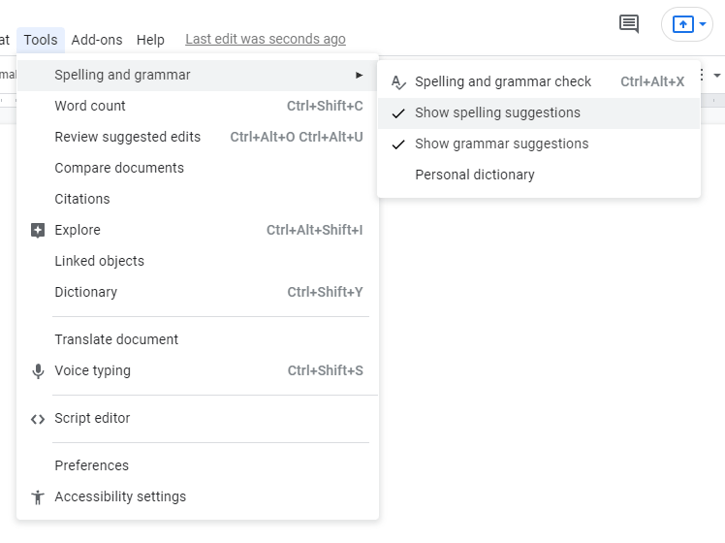Open the Add-ons menu

pos(97,40)
